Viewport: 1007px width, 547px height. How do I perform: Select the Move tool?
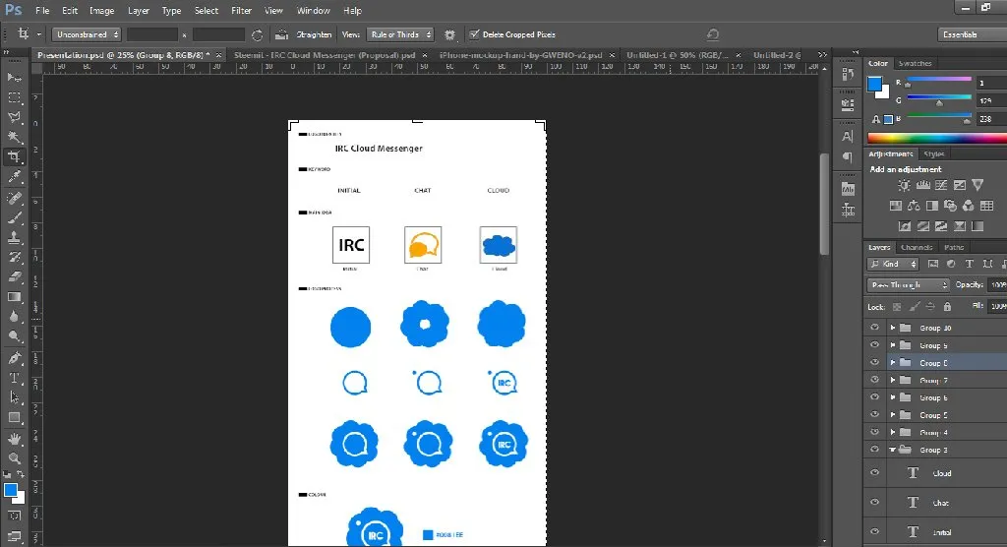pyautogui.click(x=14, y=78)
